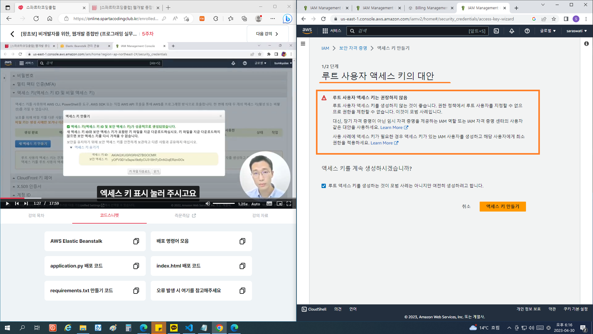Copy application.py 배포 코드 snippet
The height and width of the screenshot is (334, 593).
(136, 266)
